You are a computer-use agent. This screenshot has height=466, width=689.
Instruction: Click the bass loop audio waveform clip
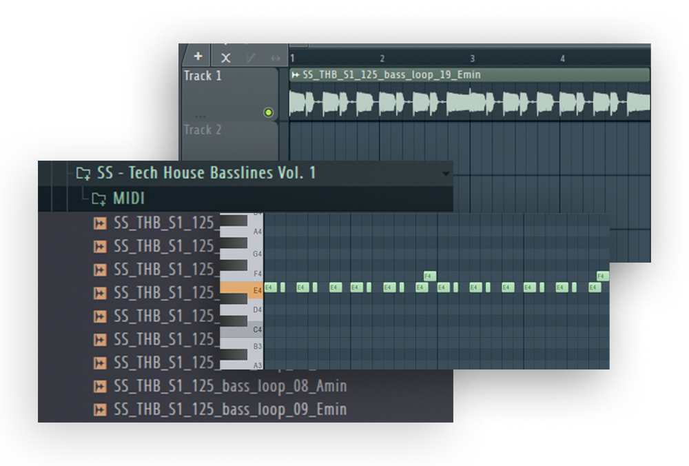point(469,102)
